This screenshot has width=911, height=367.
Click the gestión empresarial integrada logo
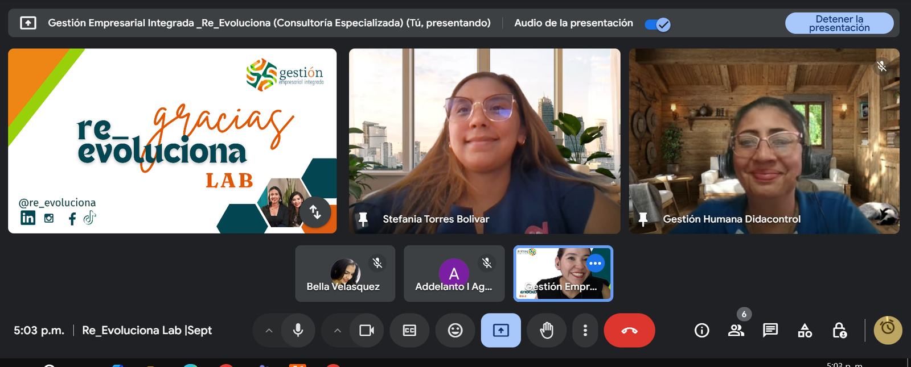285,74
